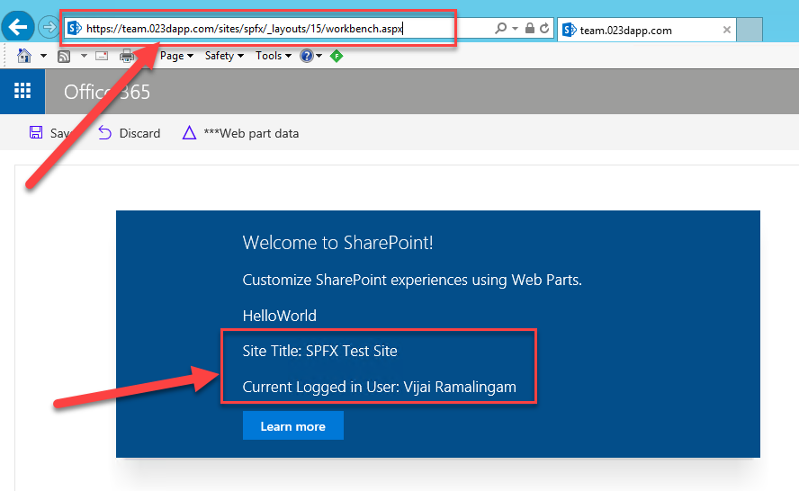This screenshot has width=799, height=491.
Task: Open the Page menu
Action: (x=176, y=56)
